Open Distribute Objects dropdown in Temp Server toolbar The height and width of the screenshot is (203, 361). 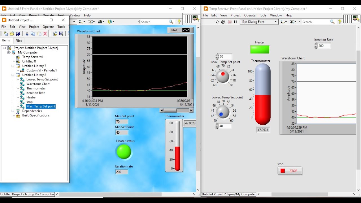pos(293,22)
